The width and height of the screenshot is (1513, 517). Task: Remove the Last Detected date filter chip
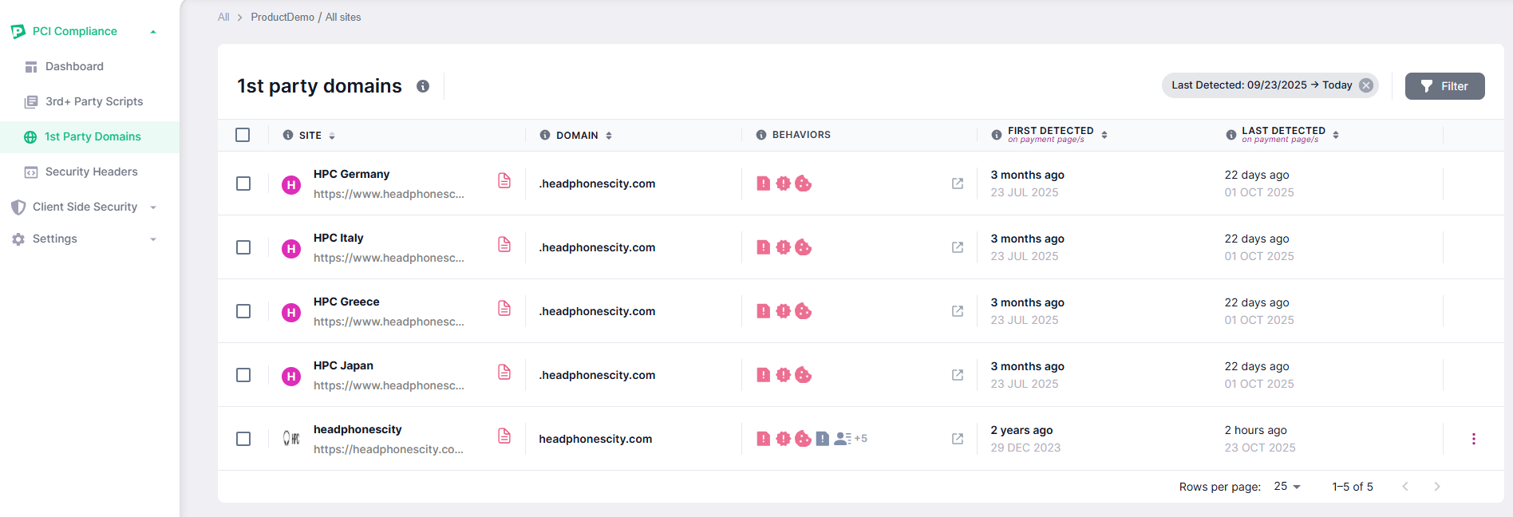(x=1366, y=85)
